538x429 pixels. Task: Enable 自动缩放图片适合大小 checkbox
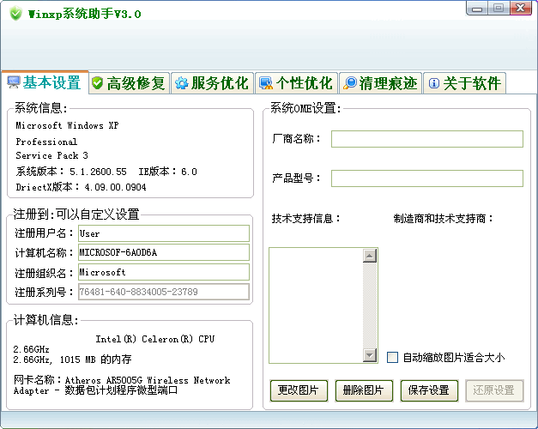coord(392,357)
